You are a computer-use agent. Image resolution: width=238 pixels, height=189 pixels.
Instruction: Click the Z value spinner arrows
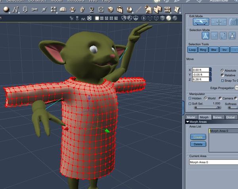tap(210, 79)
